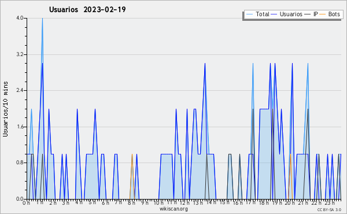Click the x-axis label '6 h'

pos(105,203)
